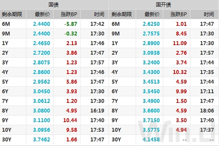This screenshot has width=219, height=146.
Task: Select price 4.1458 for 国开债 30Y
Action: [151, 139]
